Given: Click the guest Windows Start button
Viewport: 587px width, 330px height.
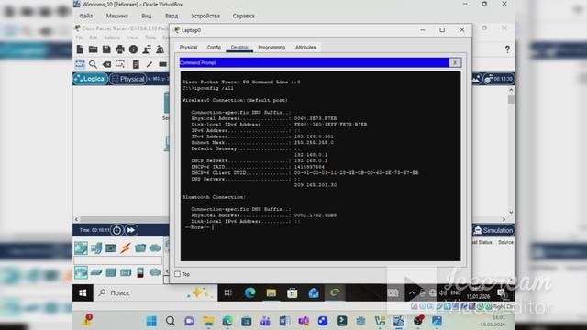Looking at the screenshot, I should [83, 293].
